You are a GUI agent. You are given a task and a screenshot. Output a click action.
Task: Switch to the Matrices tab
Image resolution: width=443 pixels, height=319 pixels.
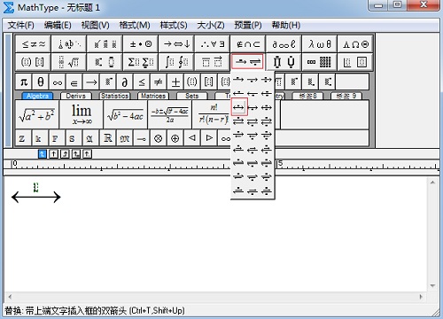pyautogui.click(x=153, y=96)
